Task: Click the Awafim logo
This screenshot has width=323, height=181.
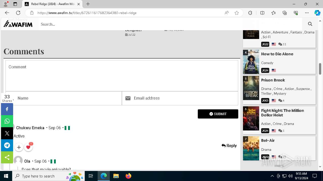Action: pos(18,24)
